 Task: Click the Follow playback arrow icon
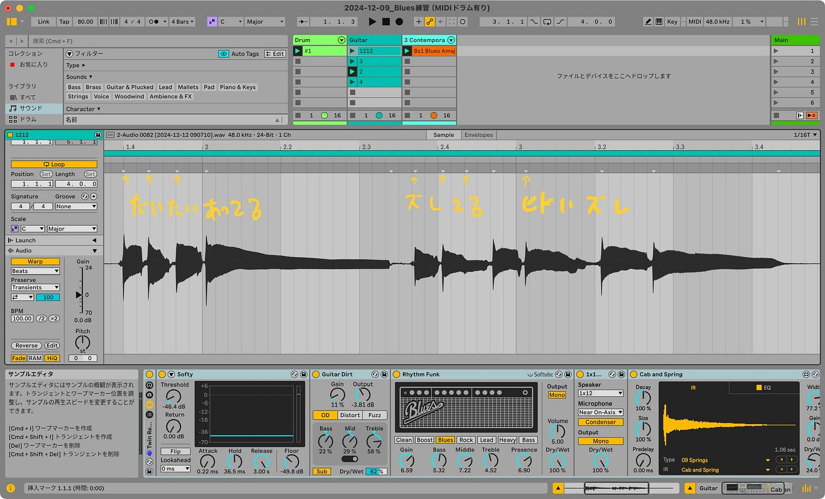point(303,22)
